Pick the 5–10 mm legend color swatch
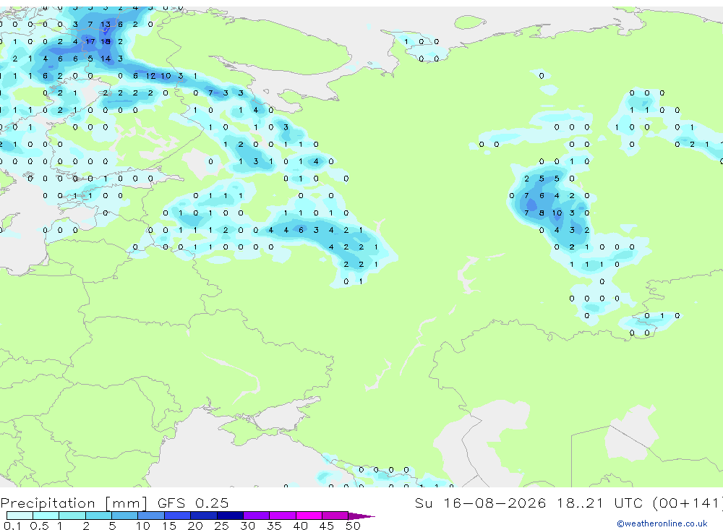This screenshot has height=530, width=723. pyautogui.click(x=125, y=516)
